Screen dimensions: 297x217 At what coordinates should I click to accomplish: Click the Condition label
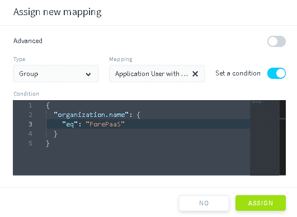[x=26, y=94]
